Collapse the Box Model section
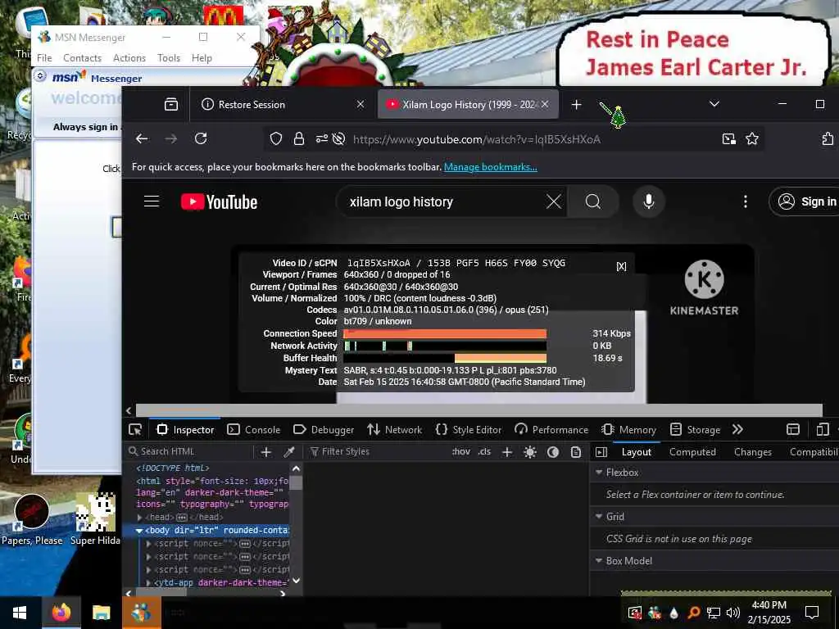 tap(599, 560)
